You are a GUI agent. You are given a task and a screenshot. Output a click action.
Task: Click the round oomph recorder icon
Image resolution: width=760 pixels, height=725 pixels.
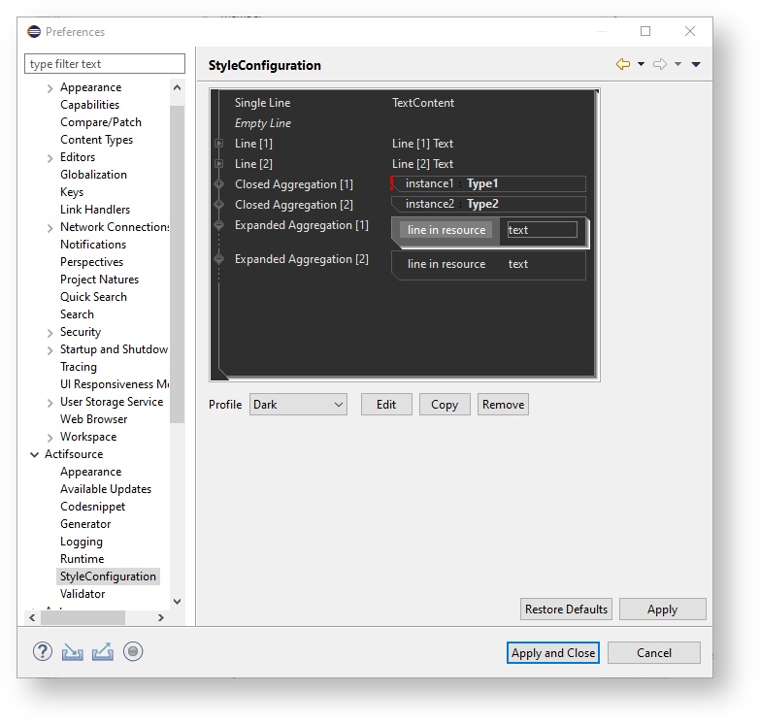point(133,652)
